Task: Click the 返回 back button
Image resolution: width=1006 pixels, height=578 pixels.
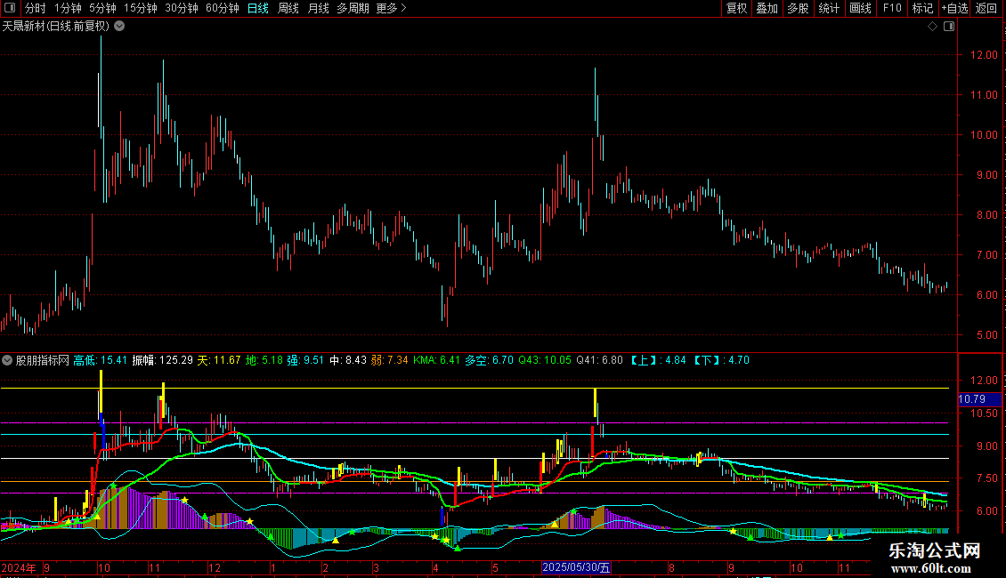Action: coord(986,9)
